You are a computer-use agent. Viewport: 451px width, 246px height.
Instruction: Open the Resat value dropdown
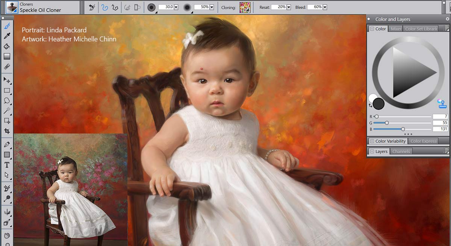pos(289,7)
